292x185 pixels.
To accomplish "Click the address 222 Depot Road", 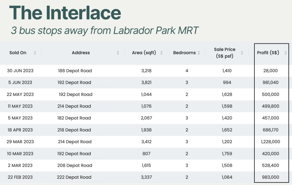I will pyautogui.click(x=74, y=177).
